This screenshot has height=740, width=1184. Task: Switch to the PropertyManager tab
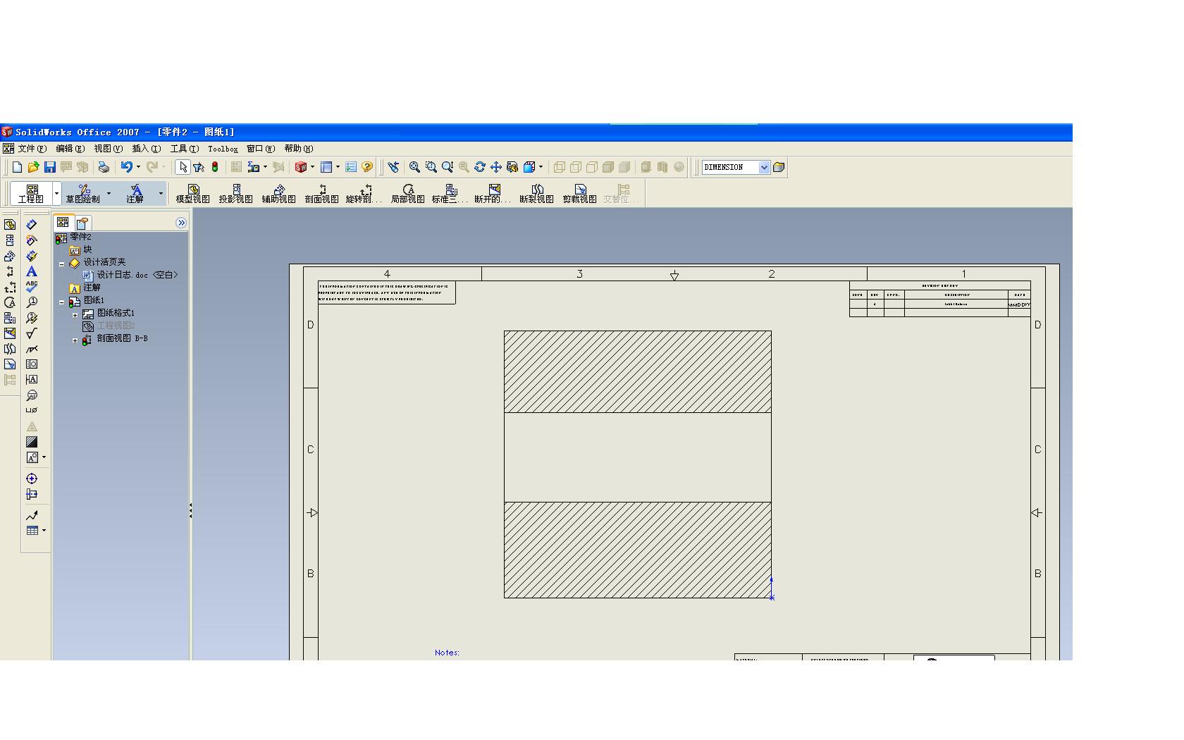[x=82, y=223]
